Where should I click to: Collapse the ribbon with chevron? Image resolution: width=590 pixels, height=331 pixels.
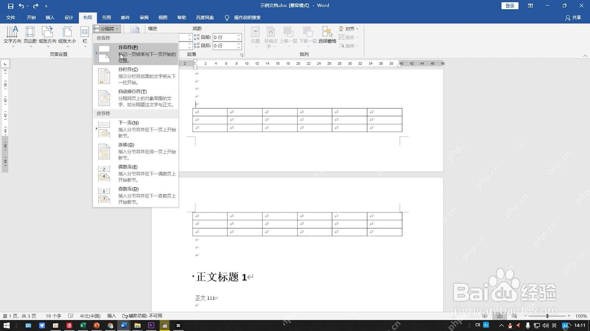coord(585,56)
